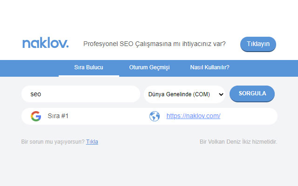The height and width of the screenshot is (186, 298).
Task: Open the https://naklov.com/ link
Action: (193, 116)
